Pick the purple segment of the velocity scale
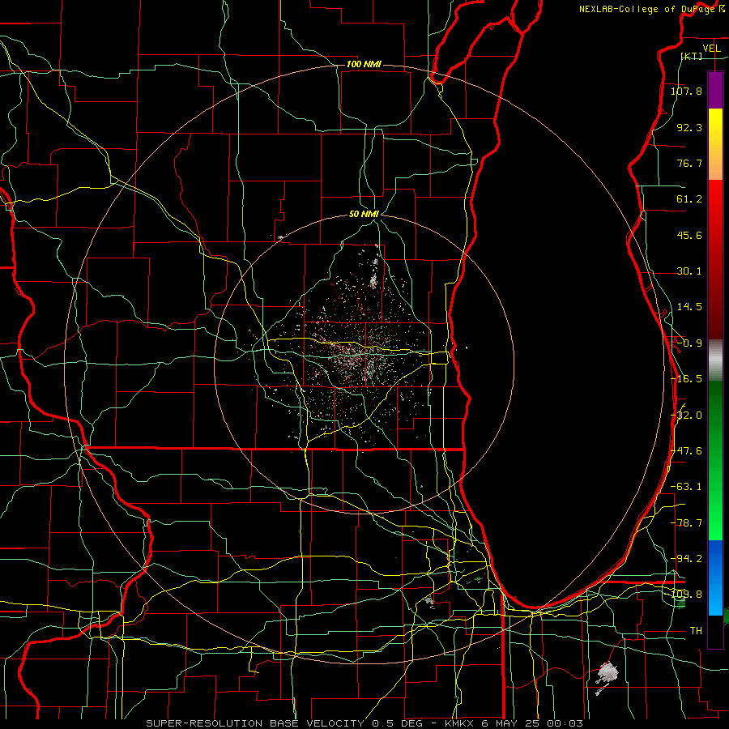 [x=715, y=90]
